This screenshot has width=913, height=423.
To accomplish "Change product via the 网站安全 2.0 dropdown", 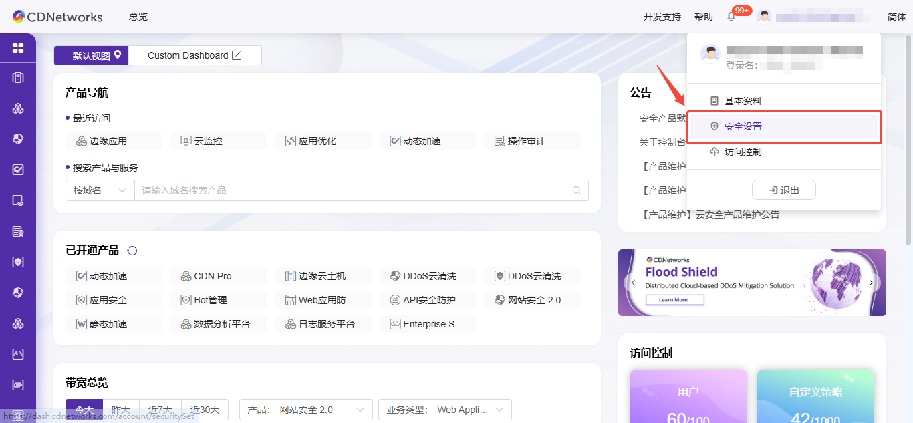I will click(x=305, y=409).
